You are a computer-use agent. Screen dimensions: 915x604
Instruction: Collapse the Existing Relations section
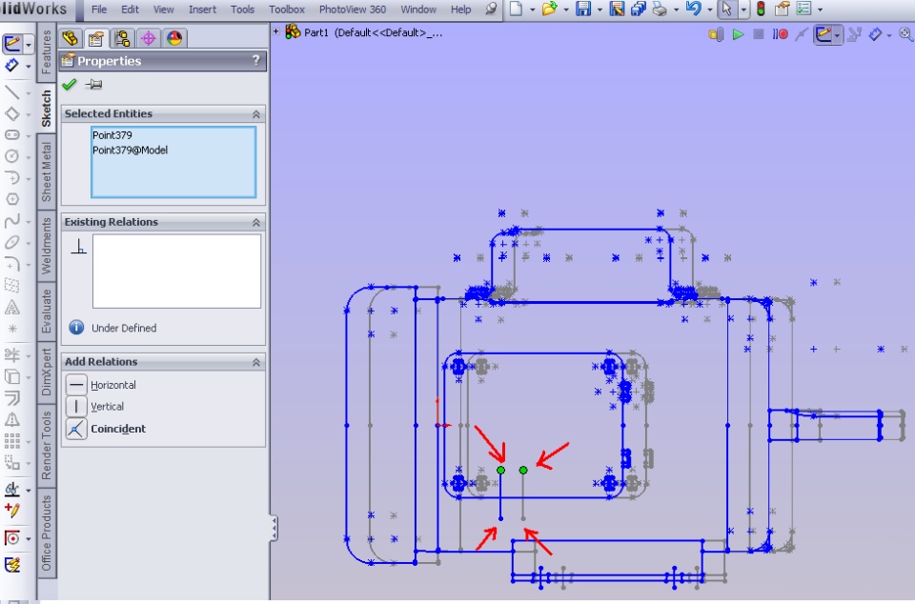255,223
